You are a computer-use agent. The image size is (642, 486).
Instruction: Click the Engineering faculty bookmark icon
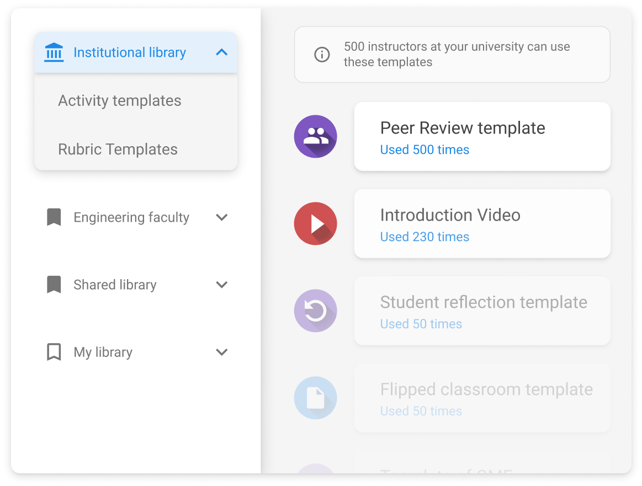[x=54, y=217]
